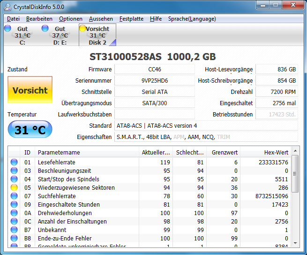Click the Firmware field showing CC46

(x=155, y=69)
